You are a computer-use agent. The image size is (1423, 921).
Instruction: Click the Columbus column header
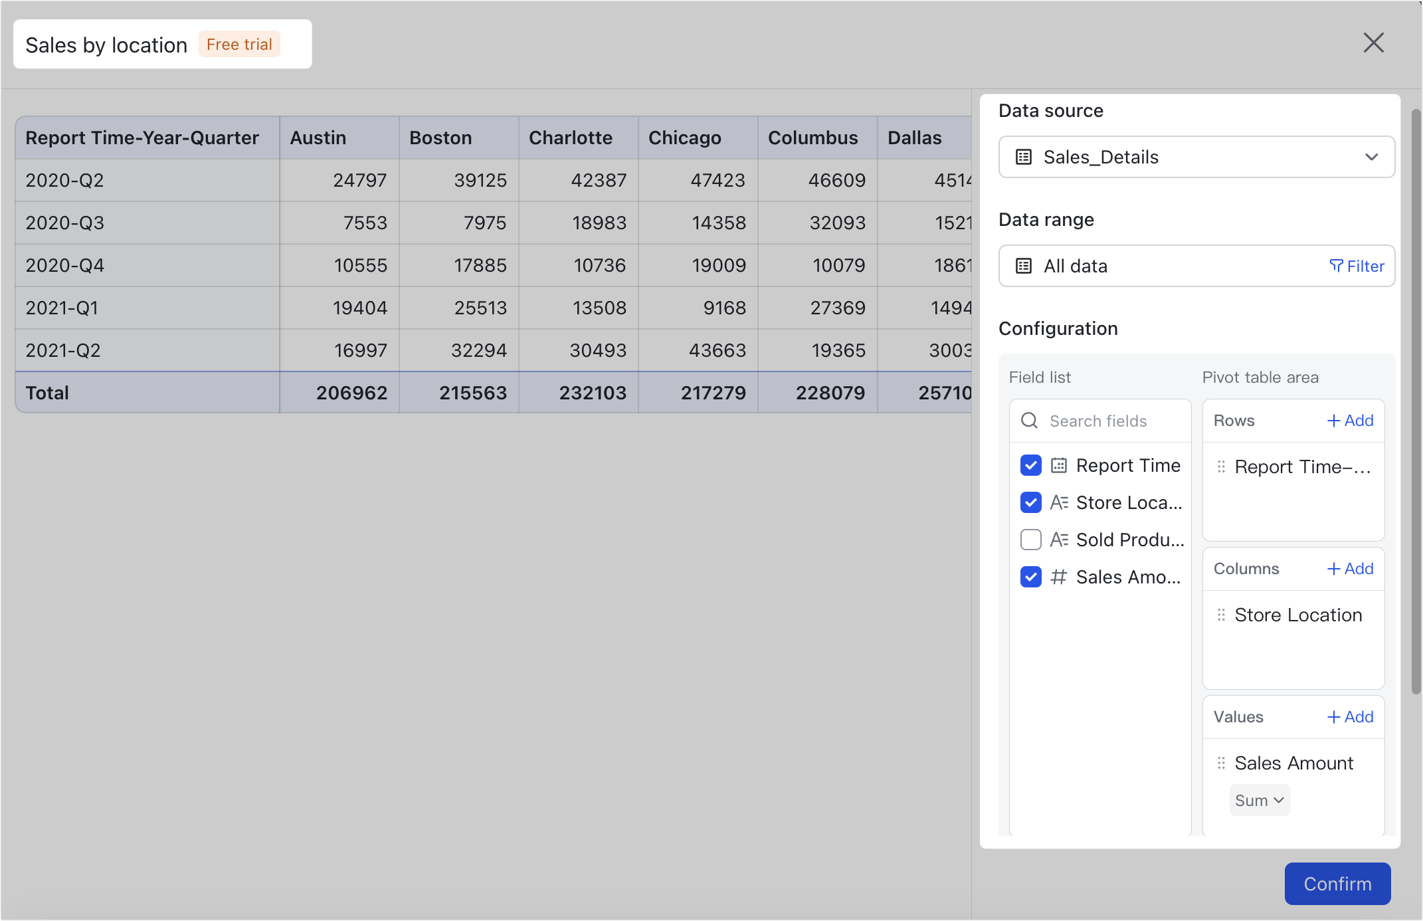[x=818, y=138]
